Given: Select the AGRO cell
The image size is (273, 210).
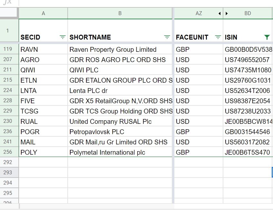Looking at the screenshot, I should [x=43, y=59].
